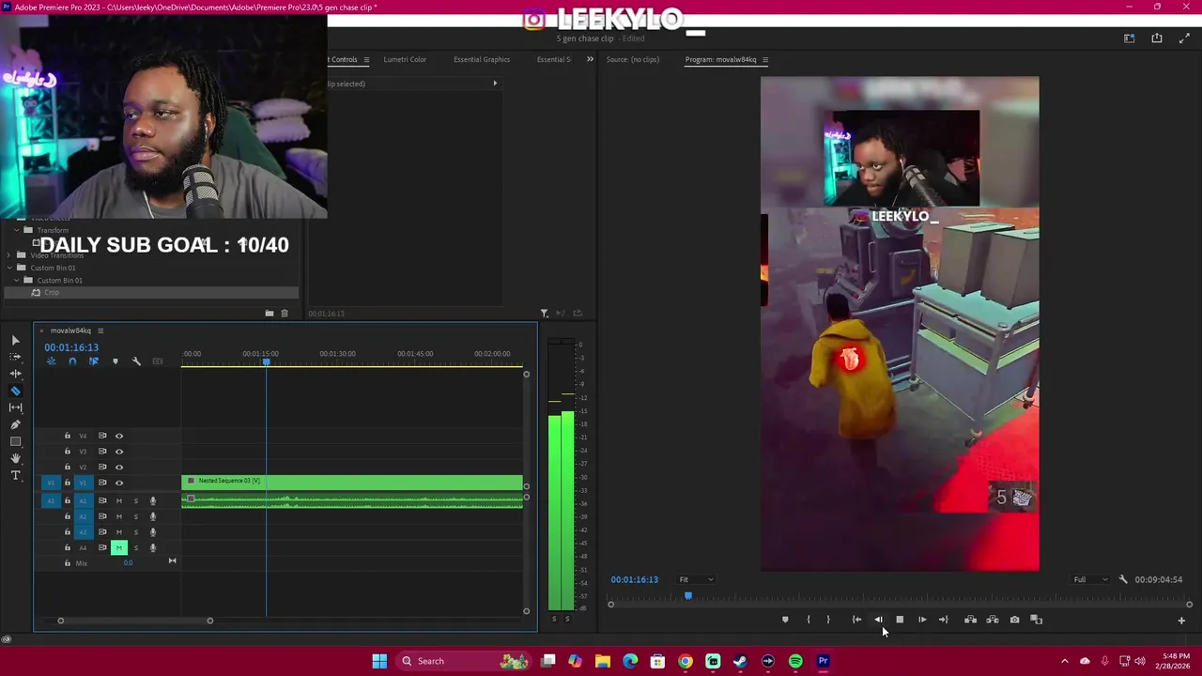Viewport: 1202px width, 676px height.
Task: Stop playback in Program monitor
Action: click(900, 620)
